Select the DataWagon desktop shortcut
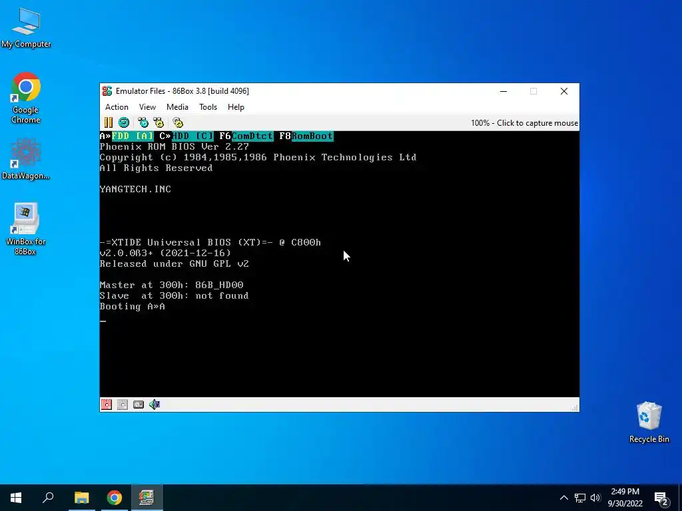 [26, 159]
